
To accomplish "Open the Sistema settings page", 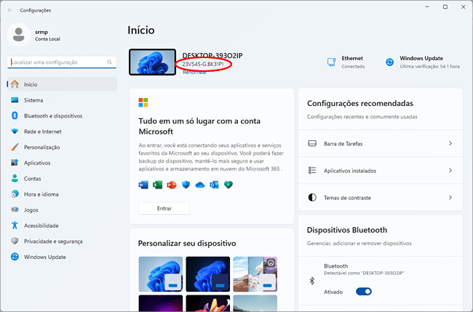I will 62,100.
